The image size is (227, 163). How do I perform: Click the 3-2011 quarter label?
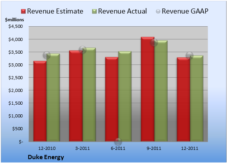(83, 148)
